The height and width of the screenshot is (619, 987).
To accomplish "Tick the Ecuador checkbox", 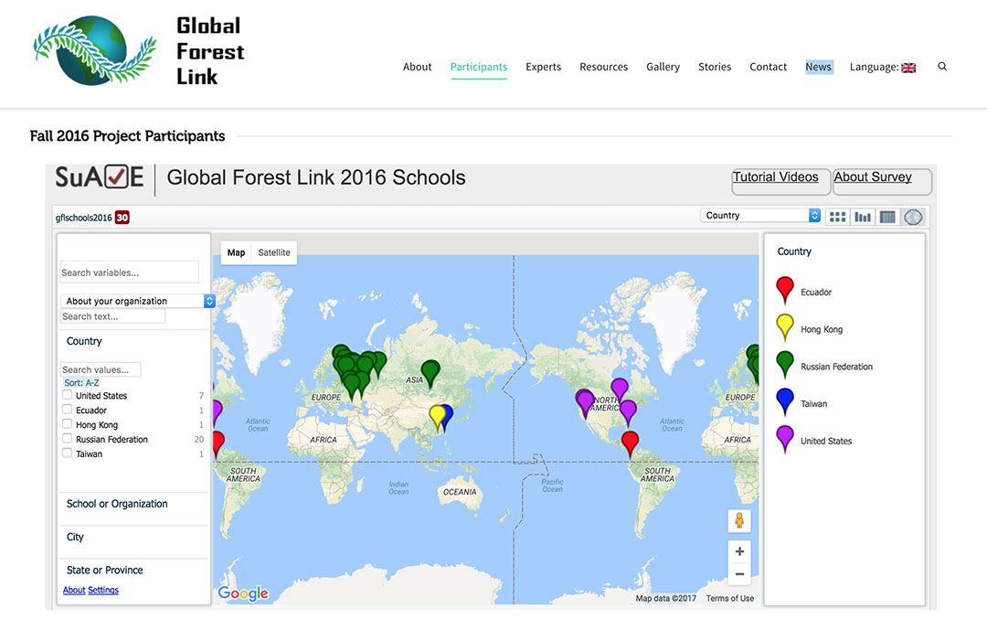I will (x=68, y=410).
